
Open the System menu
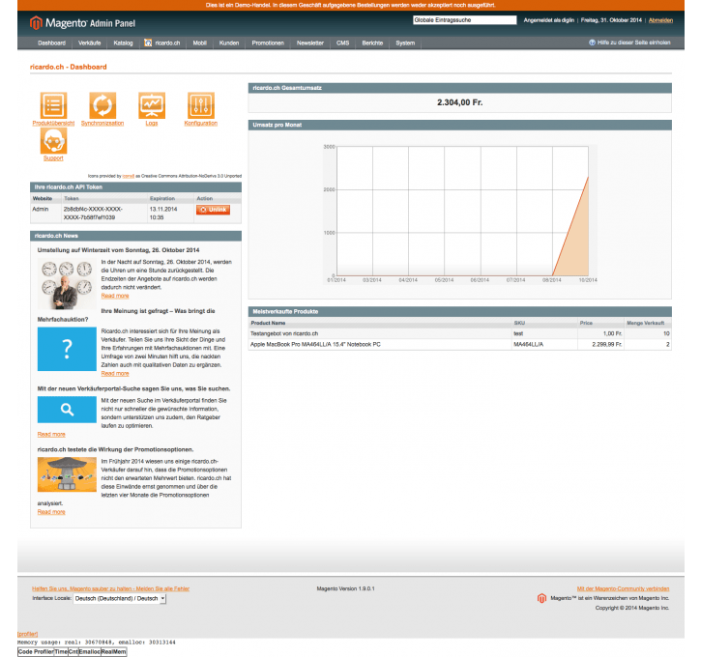[x=405, y=43]
